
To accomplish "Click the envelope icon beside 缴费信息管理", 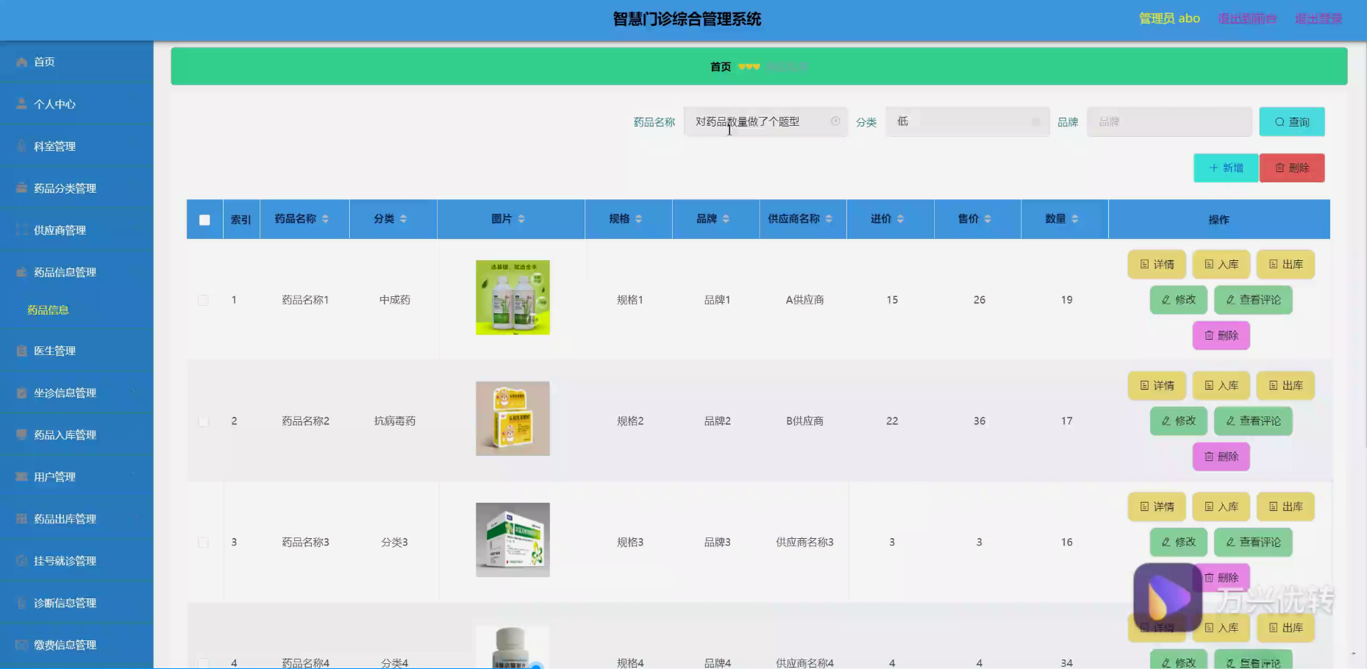I will pyautogui.click(x=21, y=645).
